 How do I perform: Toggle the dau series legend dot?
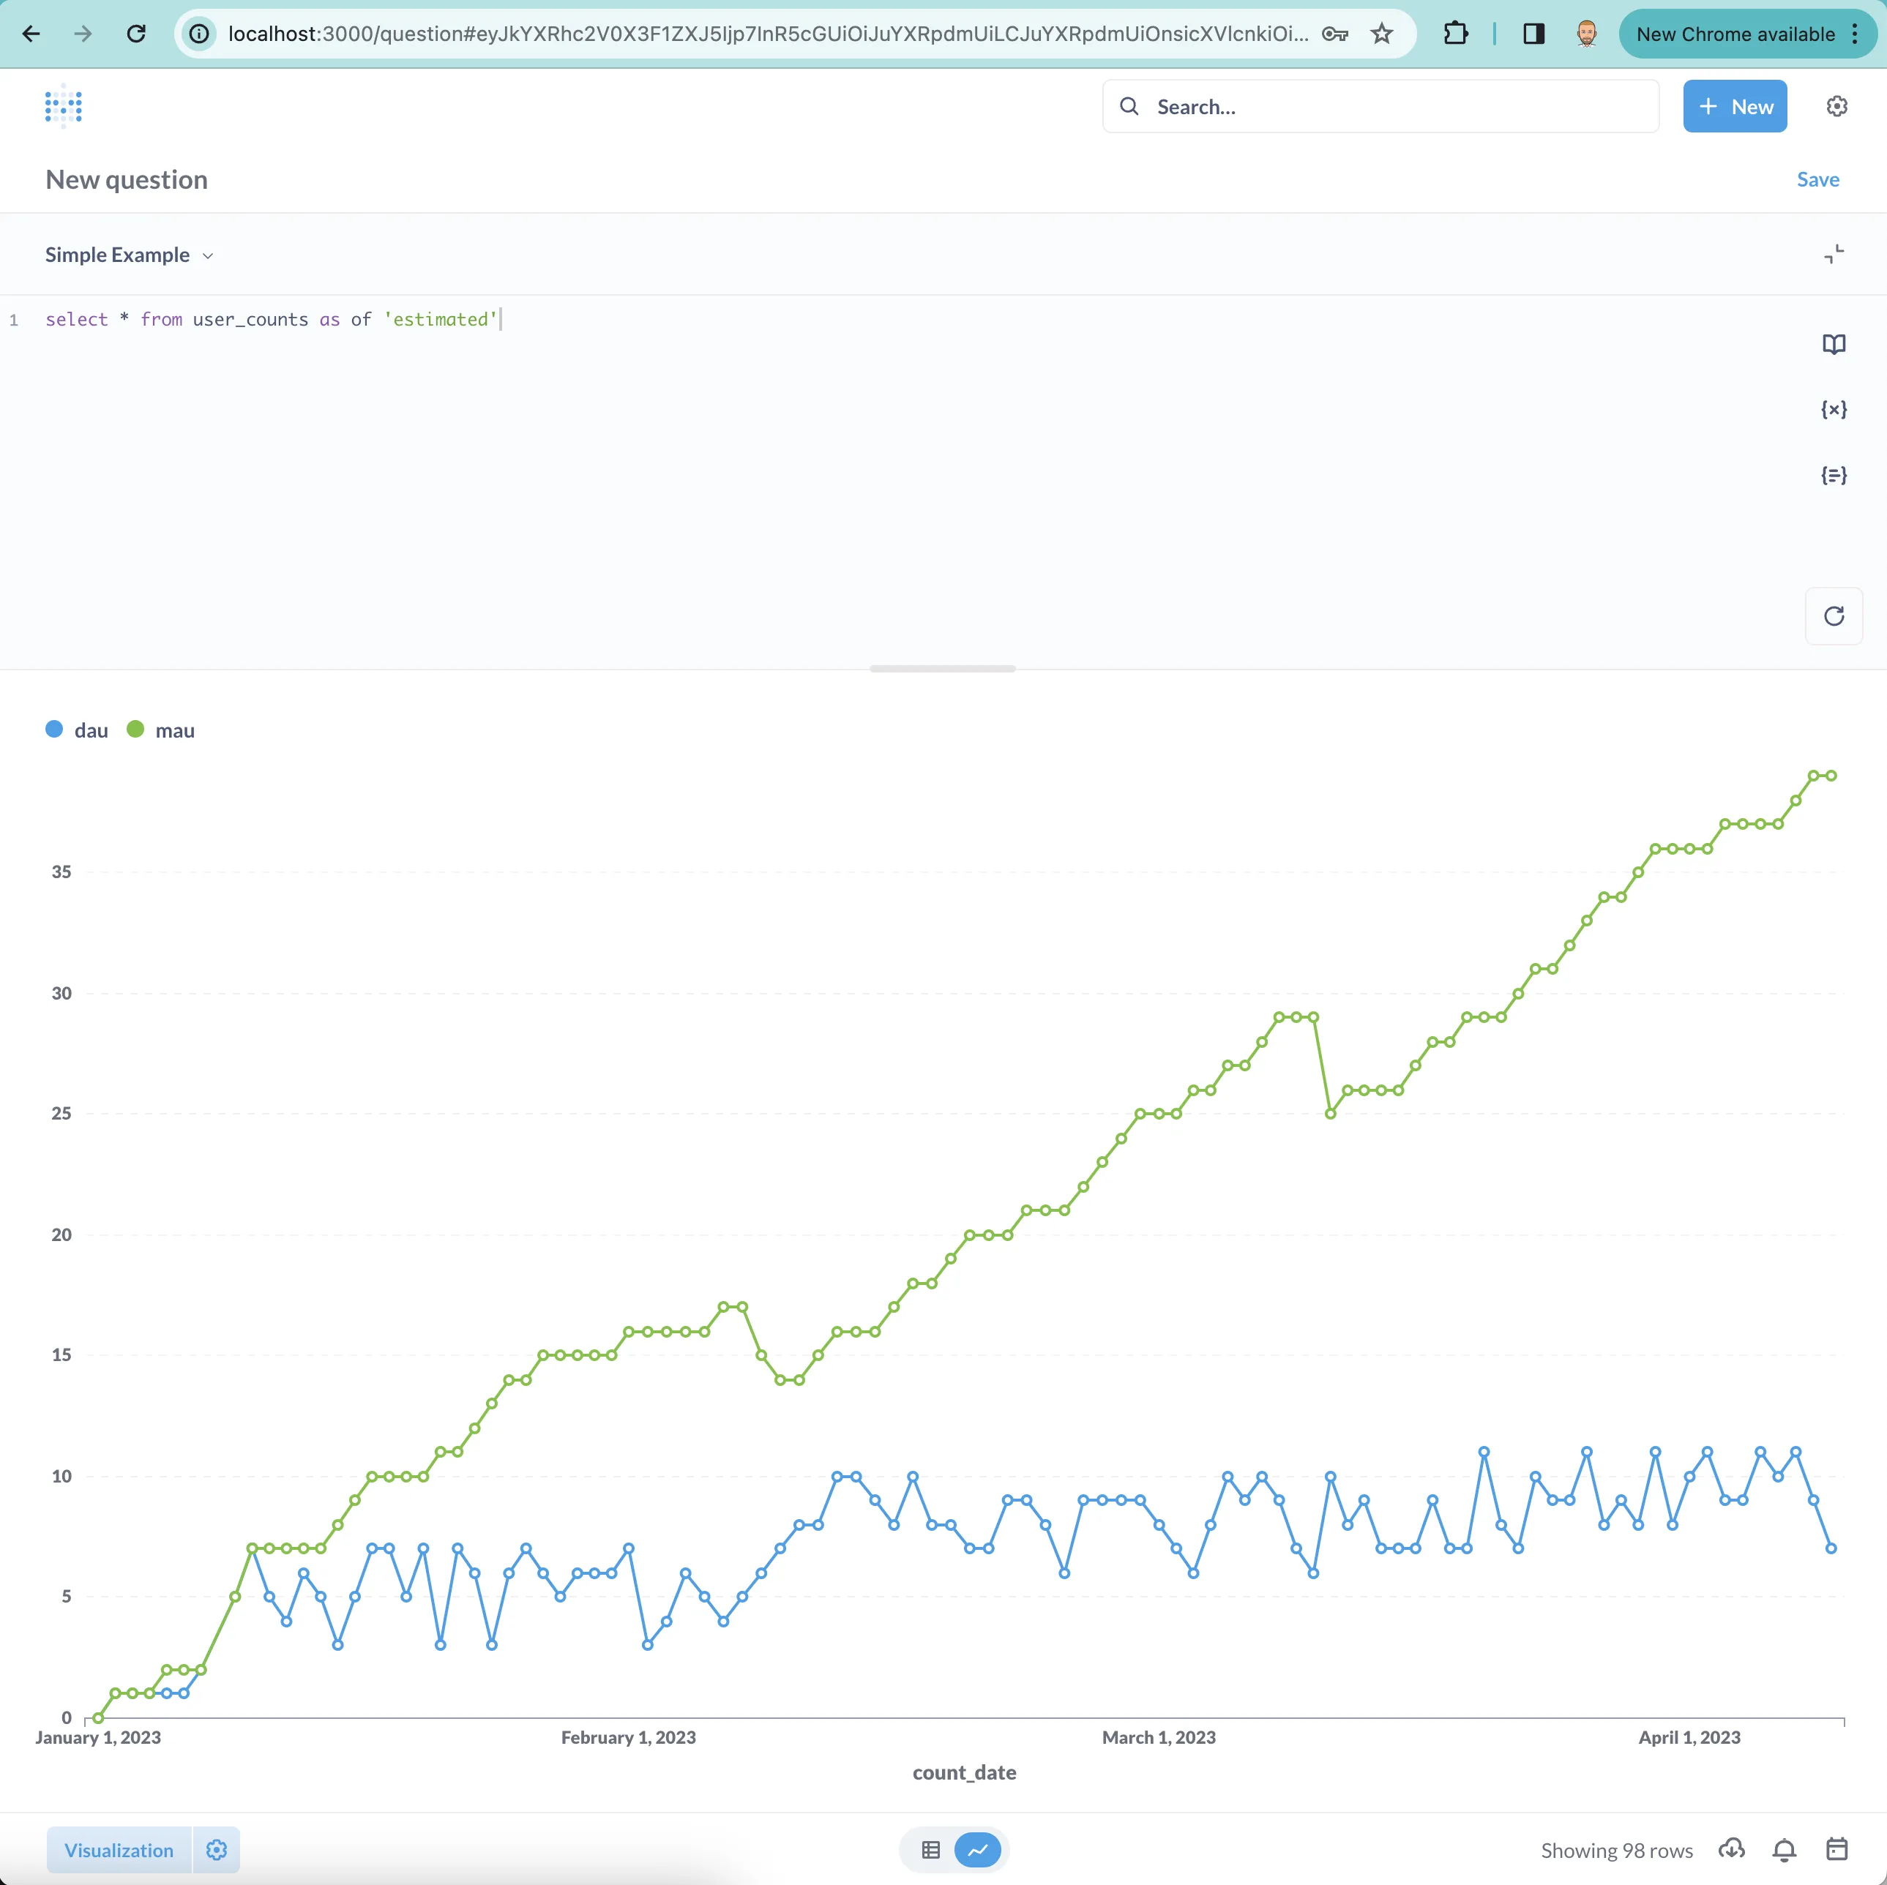(55, 730)
